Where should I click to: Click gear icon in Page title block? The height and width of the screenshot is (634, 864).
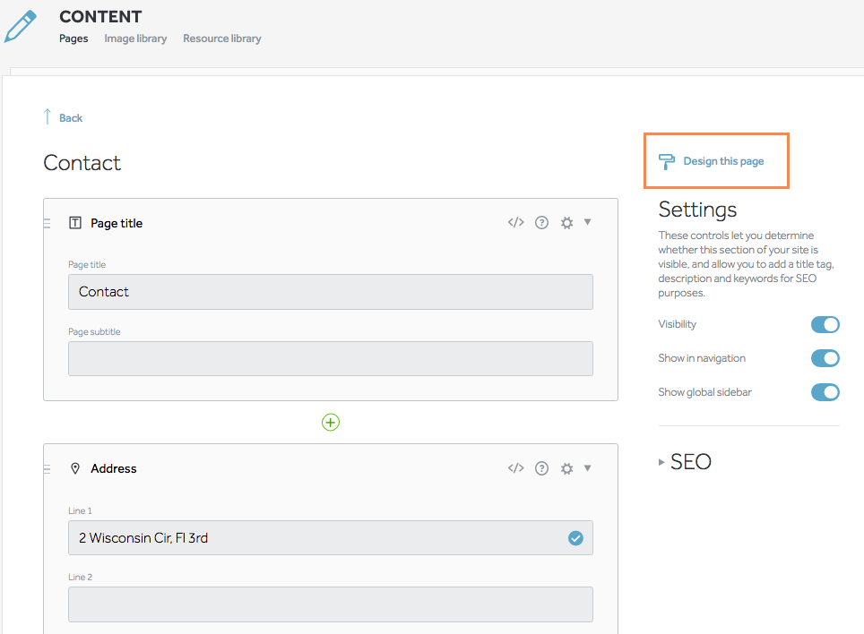566,223
